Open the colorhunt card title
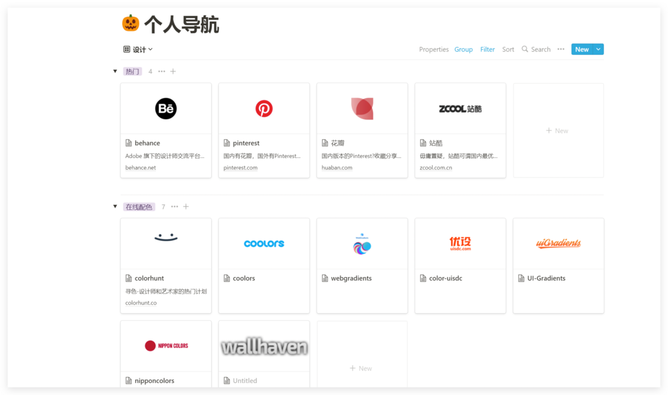668x395 pixels. (x=149, y=278)
